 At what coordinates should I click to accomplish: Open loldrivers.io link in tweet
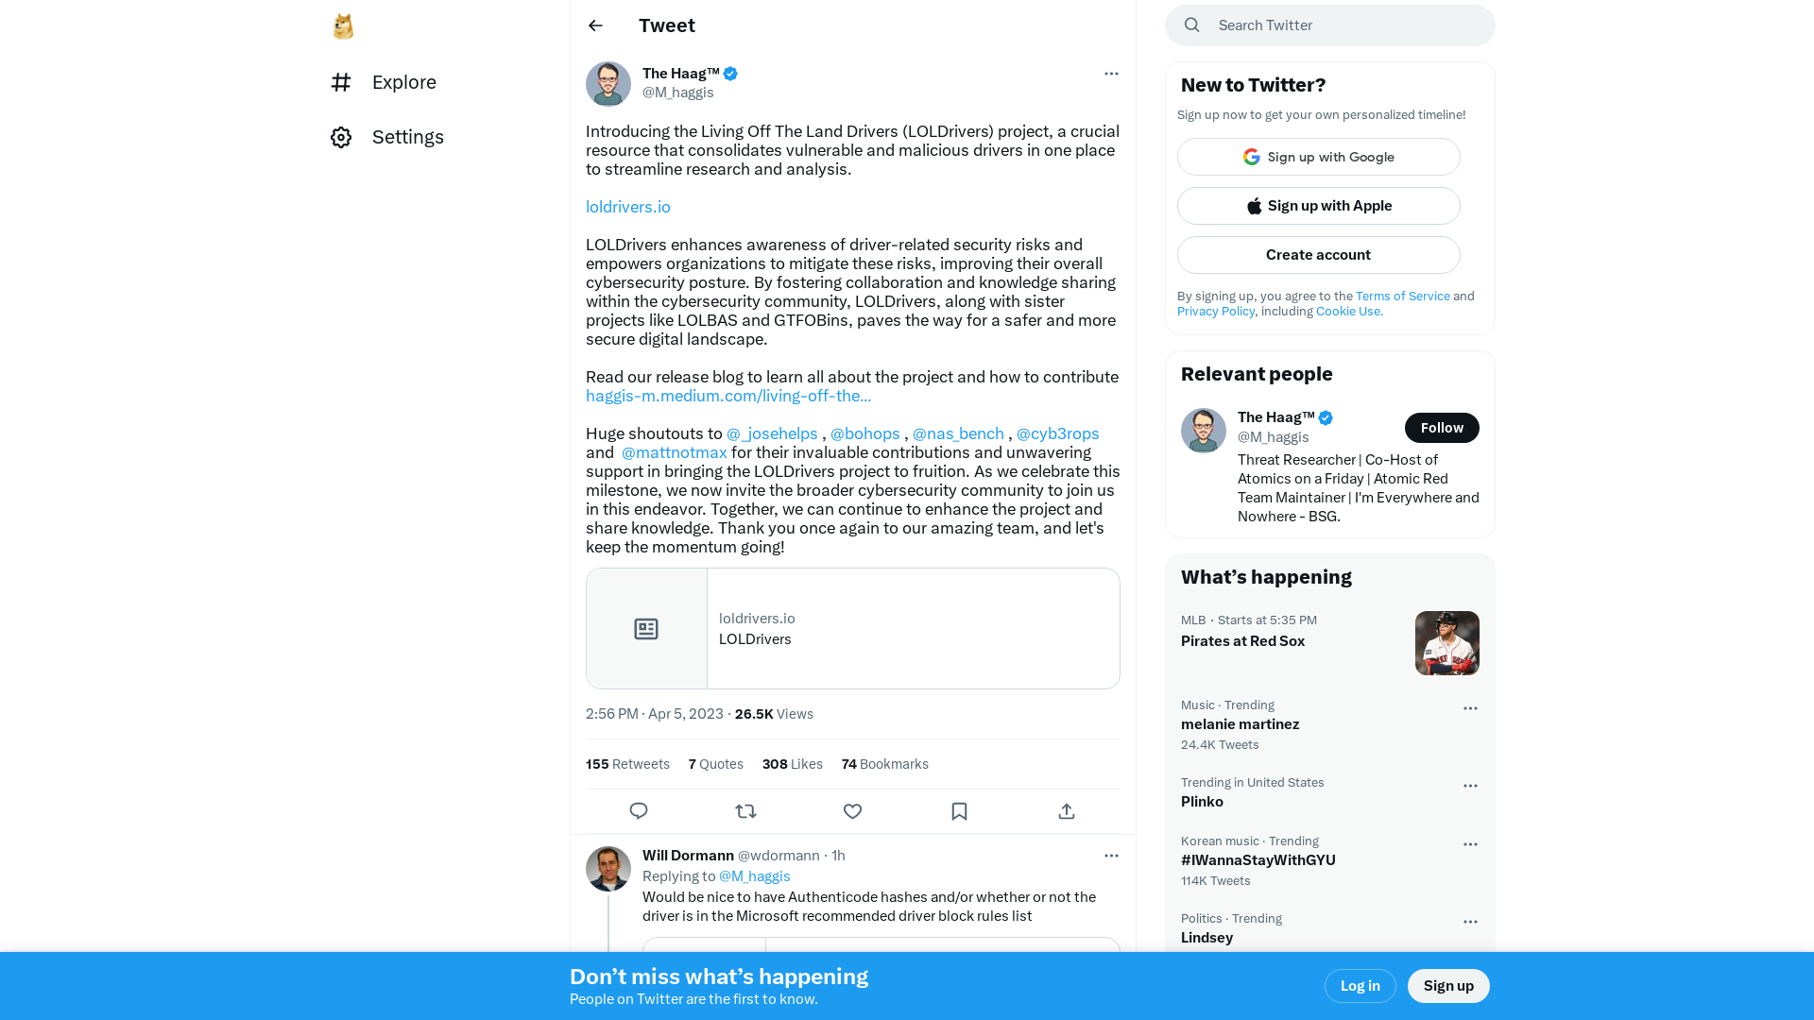[x=628, y=206]
